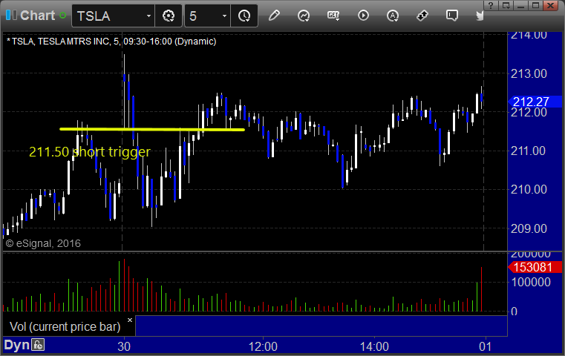Image resolution: width=565 pixels, height=356 pixels.
Task: Click the 12:00 time axis label
Action: 263,346
